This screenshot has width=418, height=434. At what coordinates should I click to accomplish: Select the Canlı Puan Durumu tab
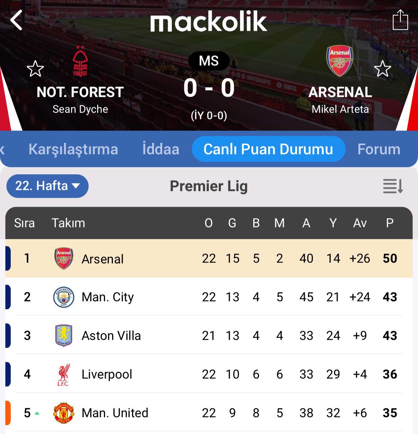coord(268,149)
